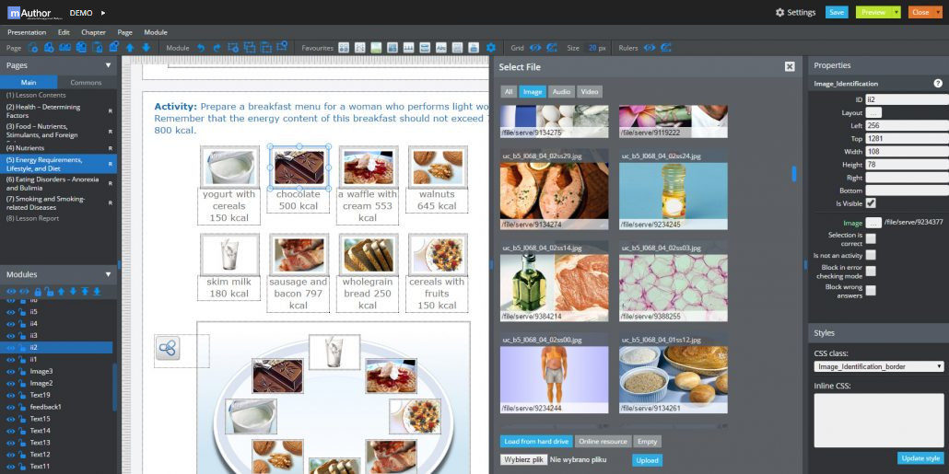Toggle rulers visibility eye icon
Screen dimensions: 949x474
(650, 48)
